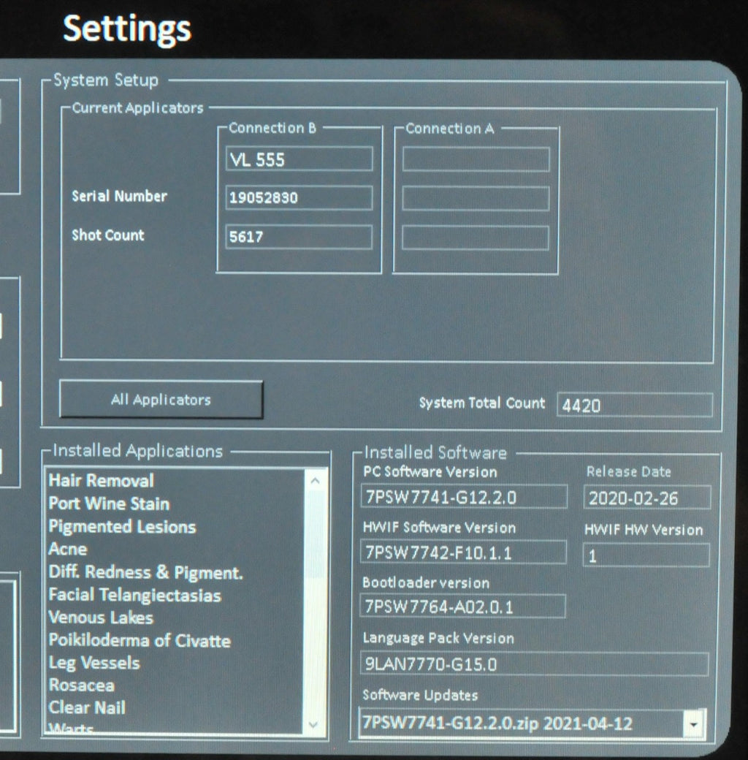Click Language Pack Version field 9LAN7770-G15.0
The width and height of the screenshot is (748, 760).
pos(535,664)
